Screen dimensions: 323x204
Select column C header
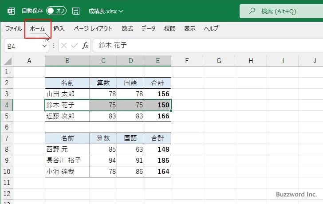(103, 61)
